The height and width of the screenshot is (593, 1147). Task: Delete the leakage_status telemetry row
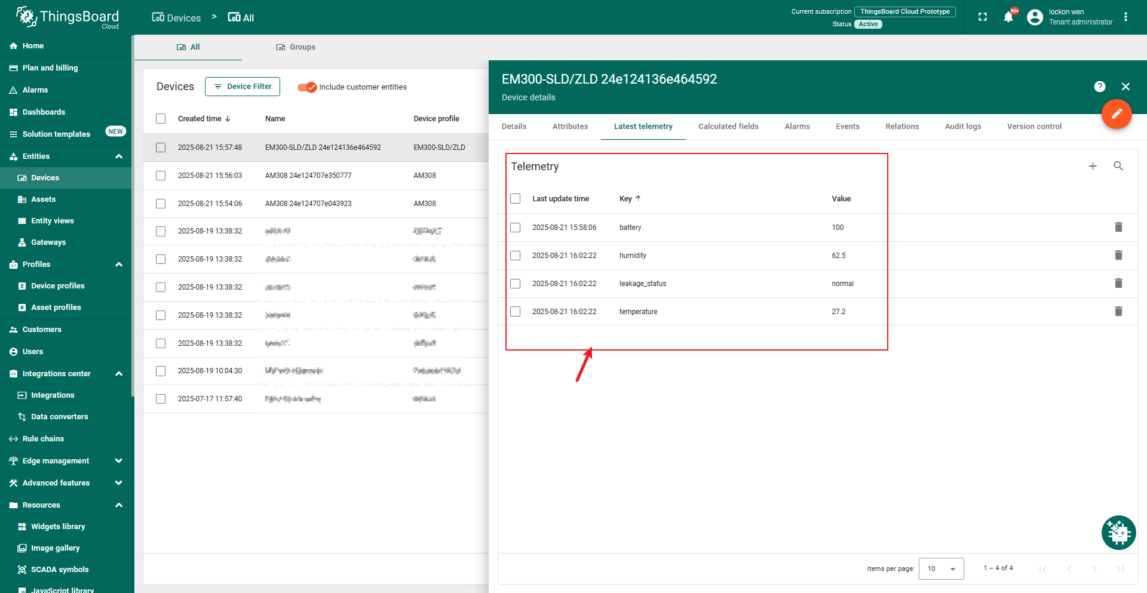click(x=1118, y=283)
